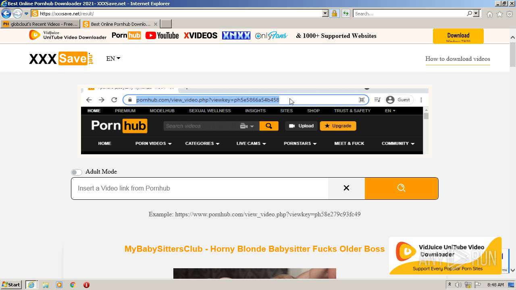516x290 pixels.
Task: Open How to download videos link
Action: [x=458, y=59]
